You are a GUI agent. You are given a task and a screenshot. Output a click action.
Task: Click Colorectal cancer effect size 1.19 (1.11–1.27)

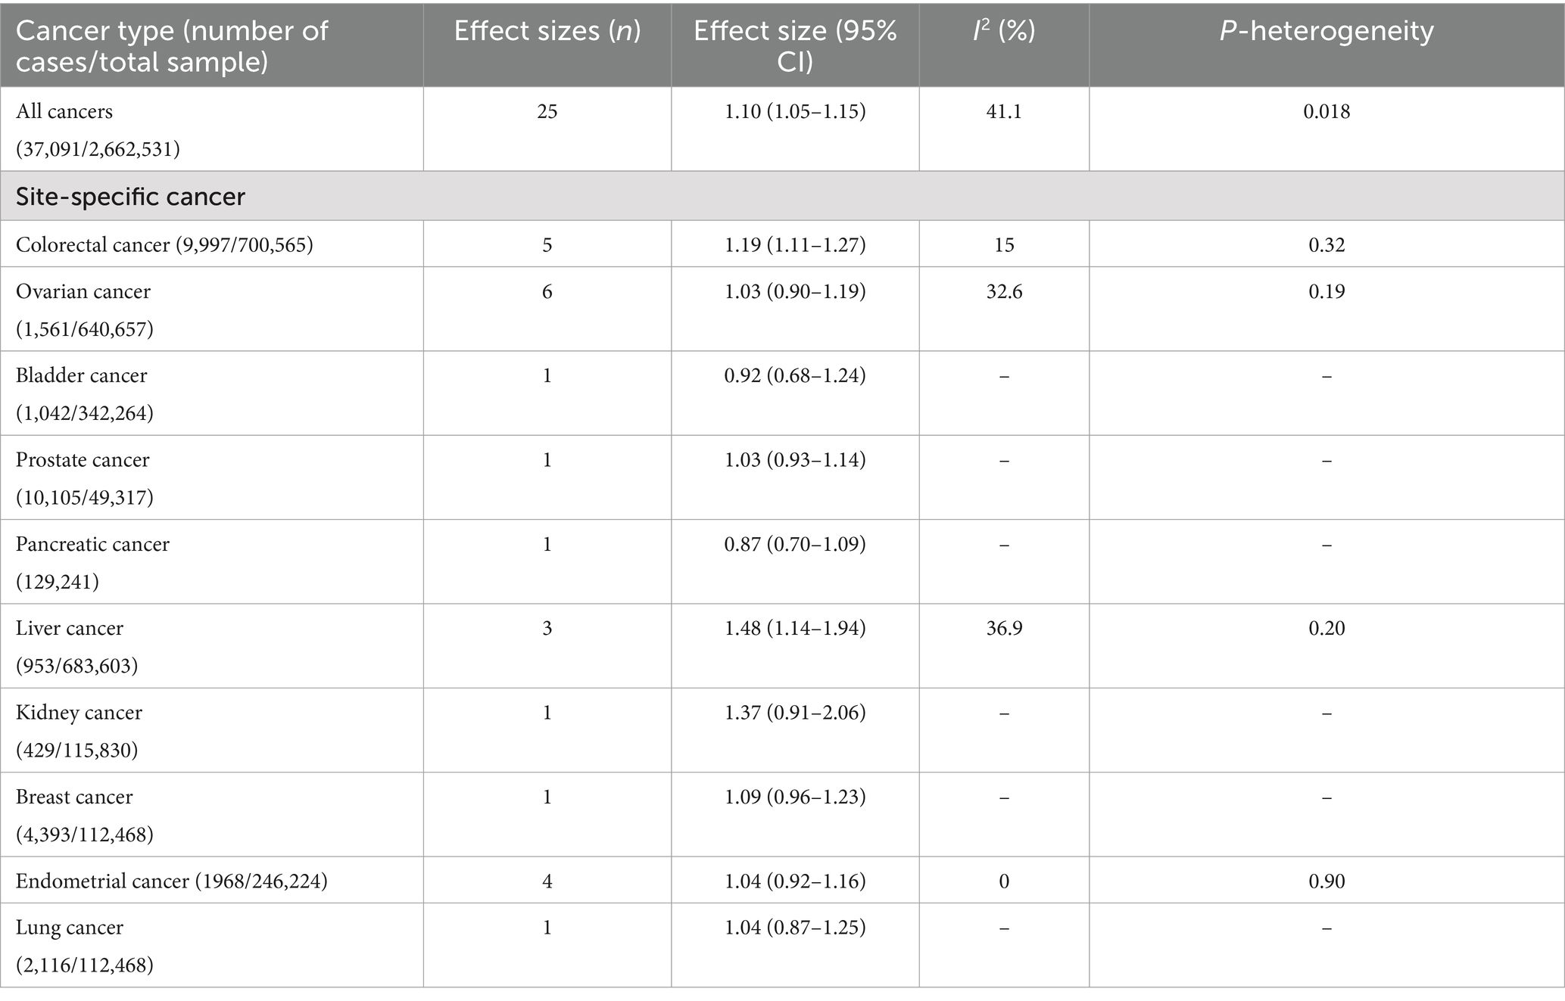point(795,244)
